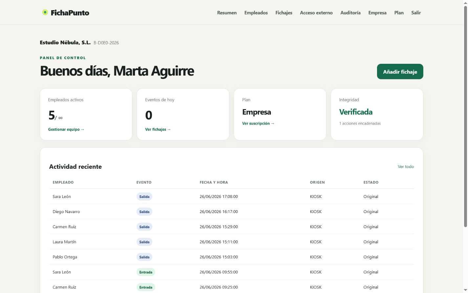Go to the Empleados section
The width and height of the screenshot is (468, 293).
pos(256,13)
